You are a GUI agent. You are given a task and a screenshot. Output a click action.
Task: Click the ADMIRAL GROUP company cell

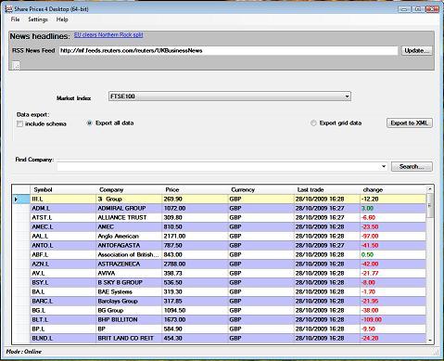tap(129, 209)
